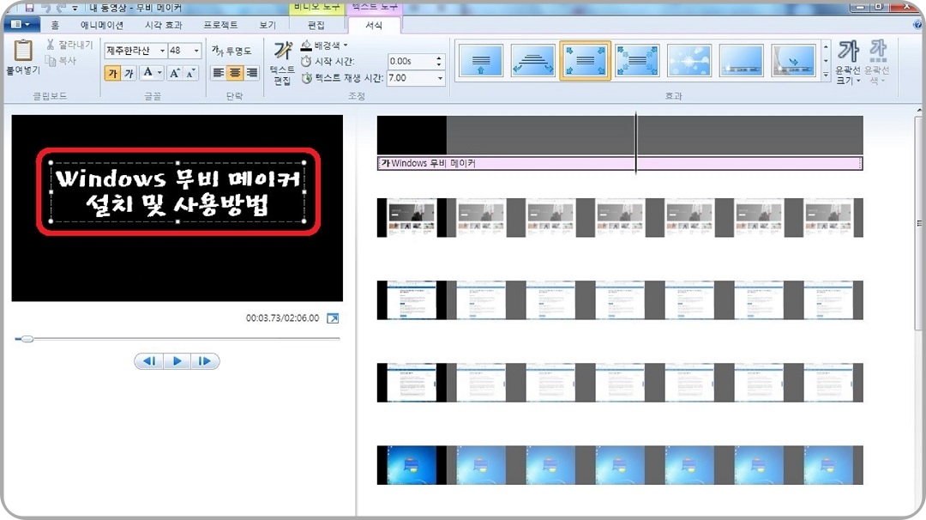This screenshot has width=926, height=520.
Task: Open the quick access toolbar customize arrow
Action: click(x=75, y=9)
